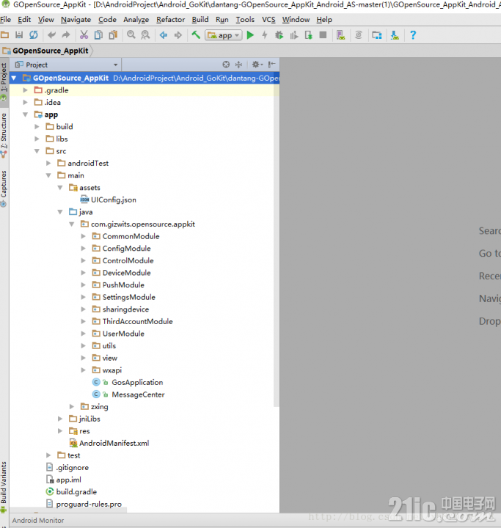Expand the build folder
This screenshot has height=528, width=501.
coord(37,127)
